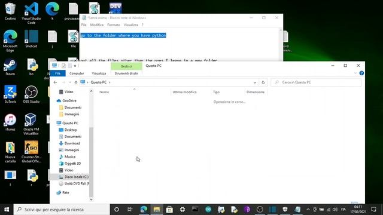Select OneDrive in the navigation pane
Viewport: 383px width, 215px height.
[x=69, y=101]
